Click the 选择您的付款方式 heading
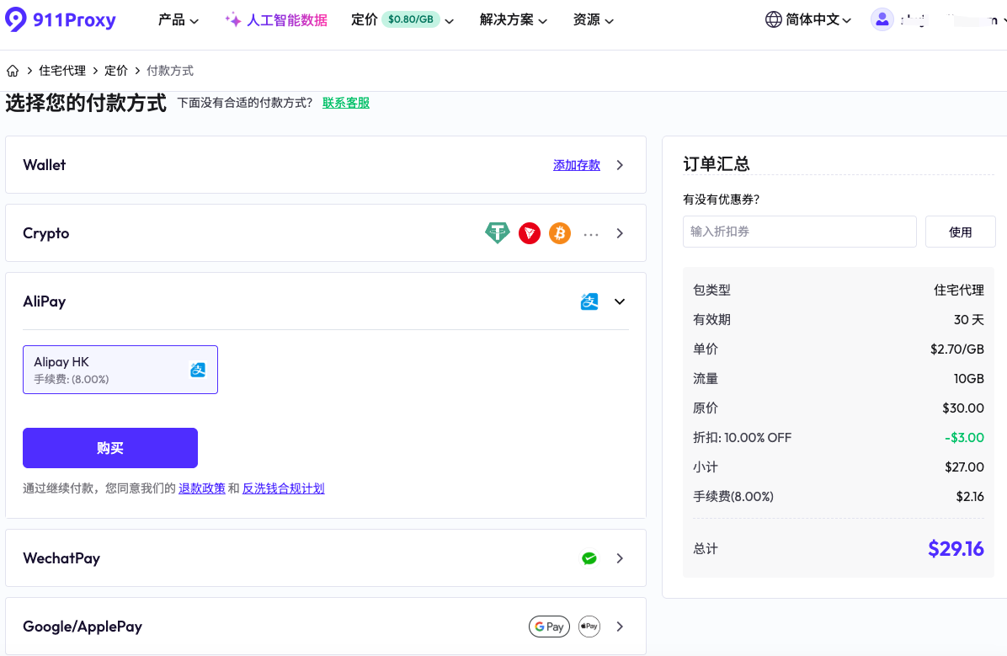1007x656 pixels. point(85,103)
